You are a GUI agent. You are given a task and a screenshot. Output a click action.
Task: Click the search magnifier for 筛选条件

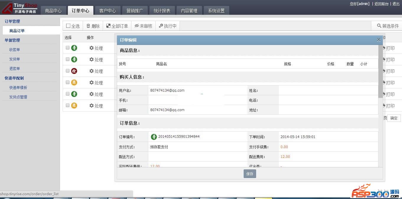click(x=379, y=26)
